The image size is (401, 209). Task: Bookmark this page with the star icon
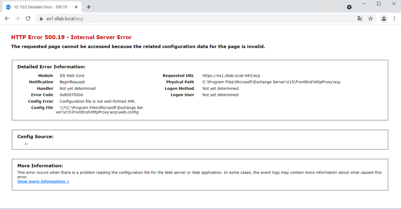click(371, 19)
